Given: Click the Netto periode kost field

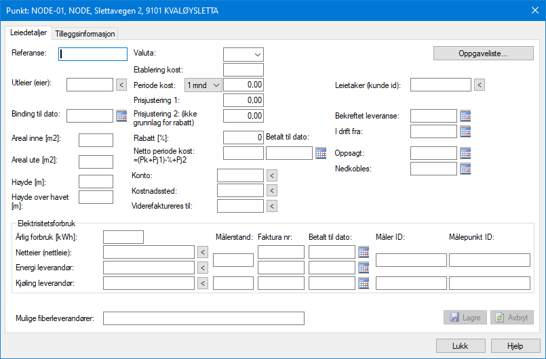Looking at the screenshot, I should click(x=243, y=153).
